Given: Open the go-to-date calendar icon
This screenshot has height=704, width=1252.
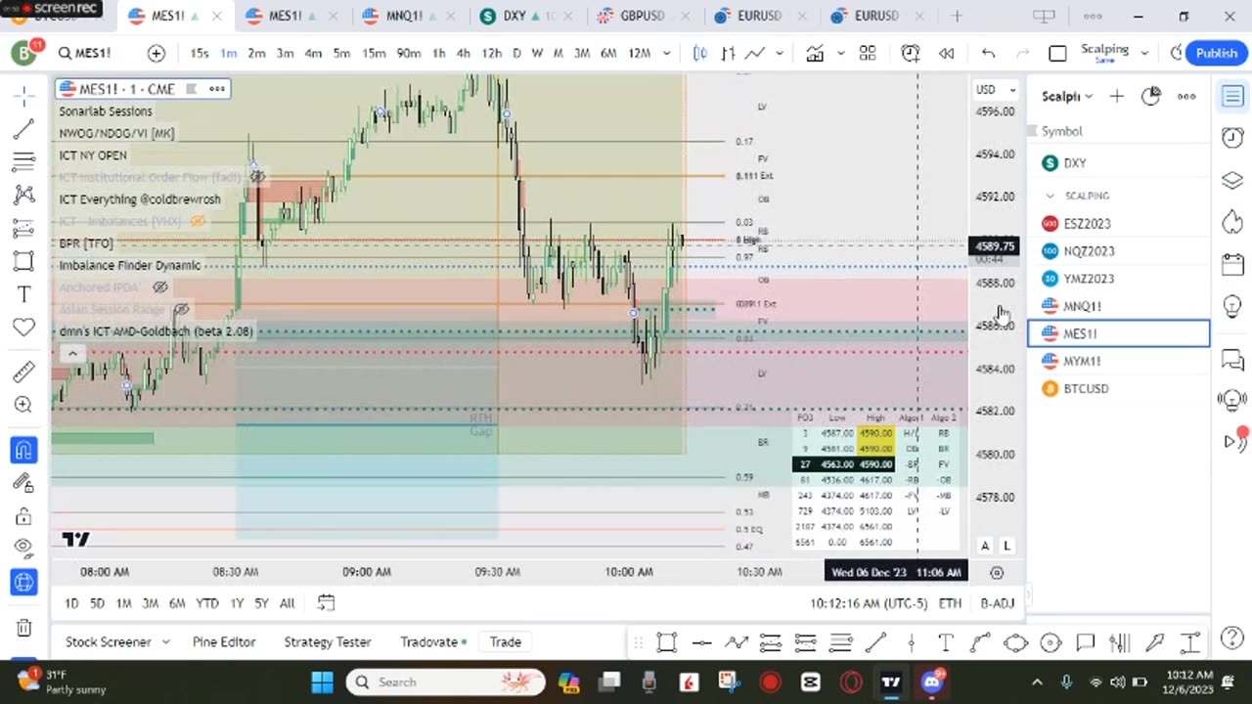Looking at the screenshot, I should pos(326,603).
